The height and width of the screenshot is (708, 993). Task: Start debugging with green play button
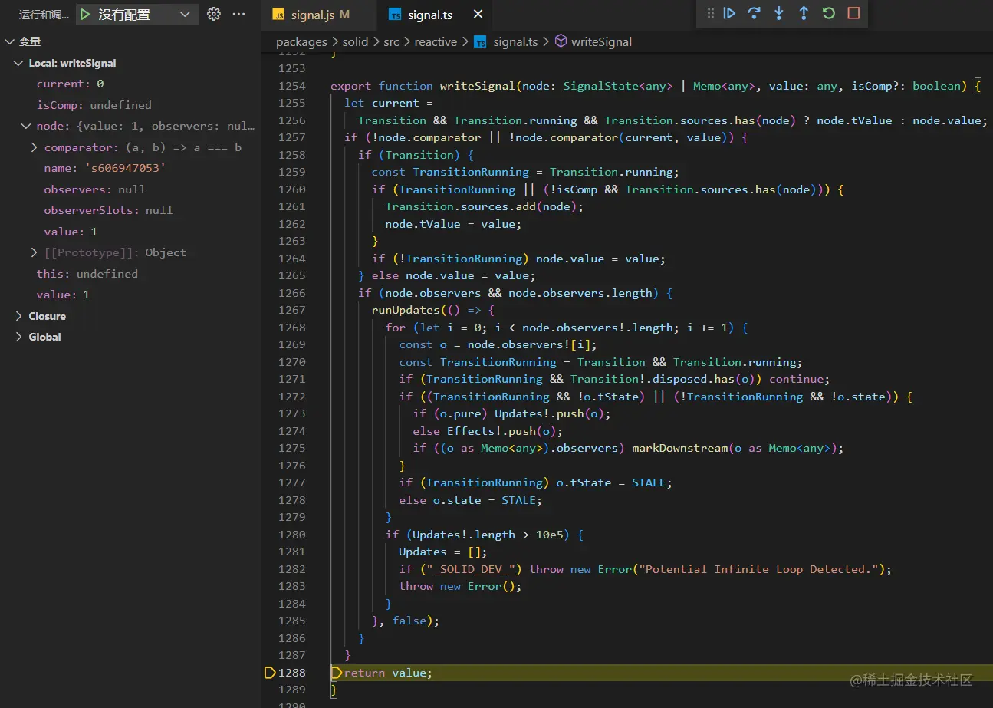[x=85, y=14]
